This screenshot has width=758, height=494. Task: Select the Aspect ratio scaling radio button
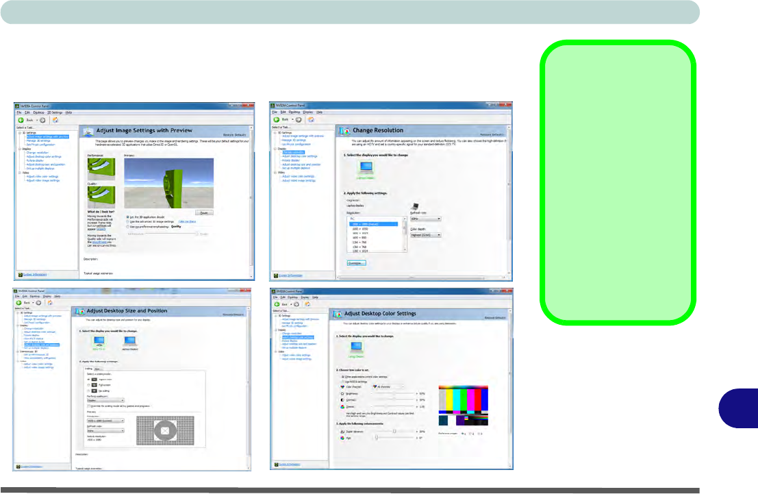[x=88, y=380]
